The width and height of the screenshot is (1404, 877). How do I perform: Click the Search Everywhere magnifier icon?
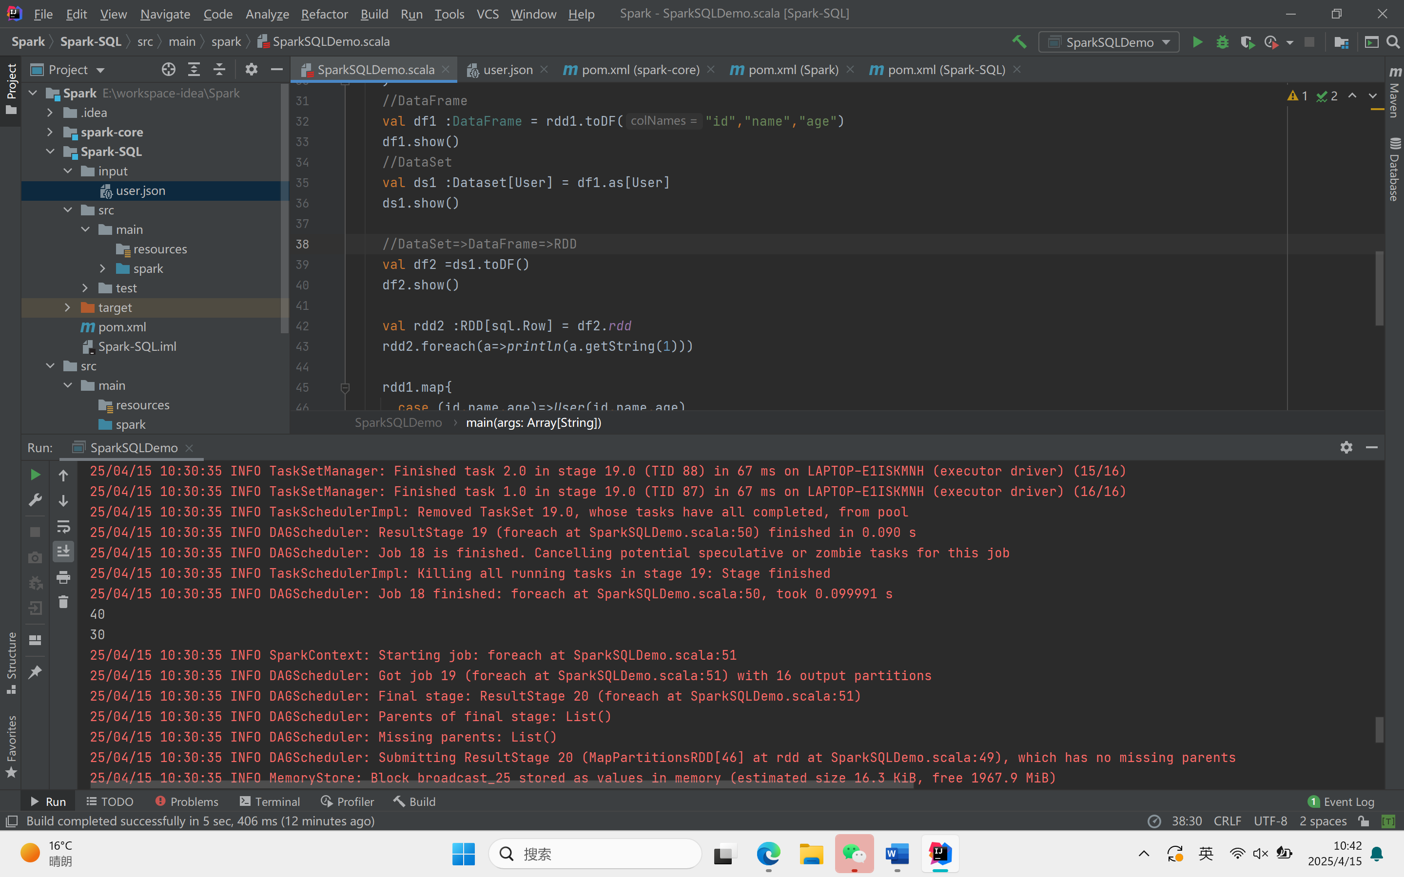click(x=1393, y=42)
